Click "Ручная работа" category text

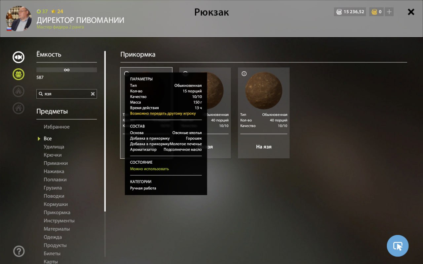[143, 188]
